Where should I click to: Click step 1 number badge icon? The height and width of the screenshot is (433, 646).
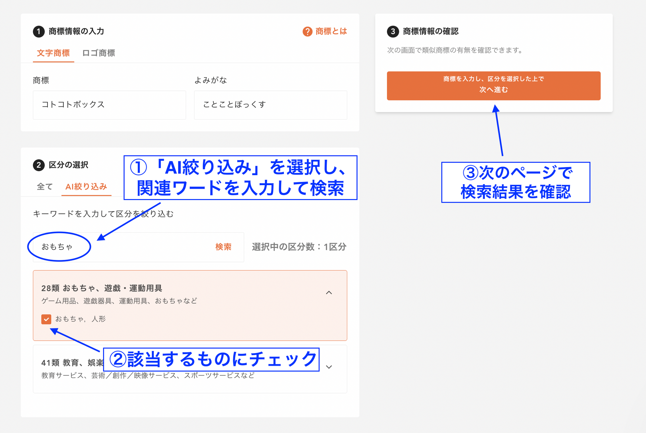tap(39, 32)
